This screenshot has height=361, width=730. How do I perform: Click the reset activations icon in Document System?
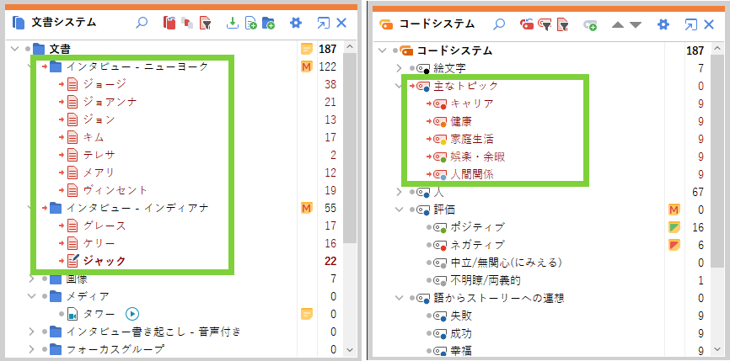coord(187,23)
